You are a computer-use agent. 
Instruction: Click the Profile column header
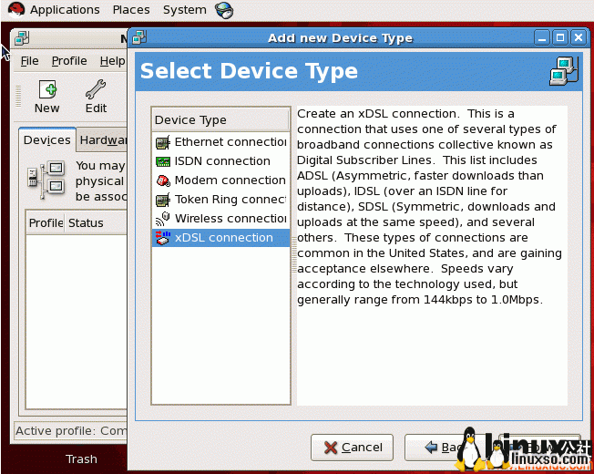[x=46, y=222]
